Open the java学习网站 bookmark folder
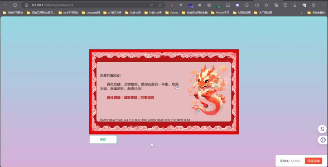The height and width of the screenshot is (167, 328). (68, 13)
